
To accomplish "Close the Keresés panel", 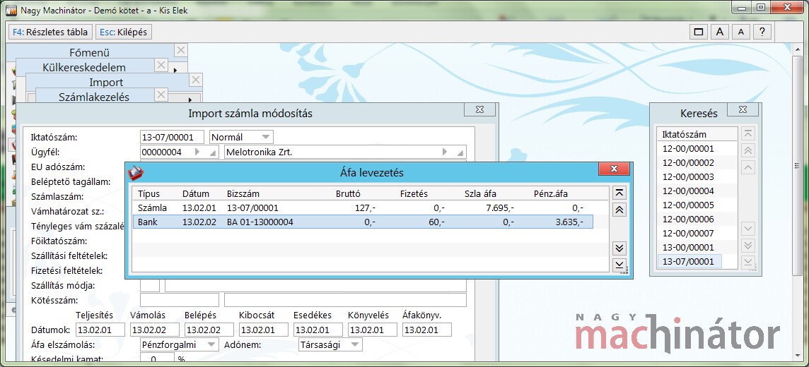I will (x=743, y=109).
